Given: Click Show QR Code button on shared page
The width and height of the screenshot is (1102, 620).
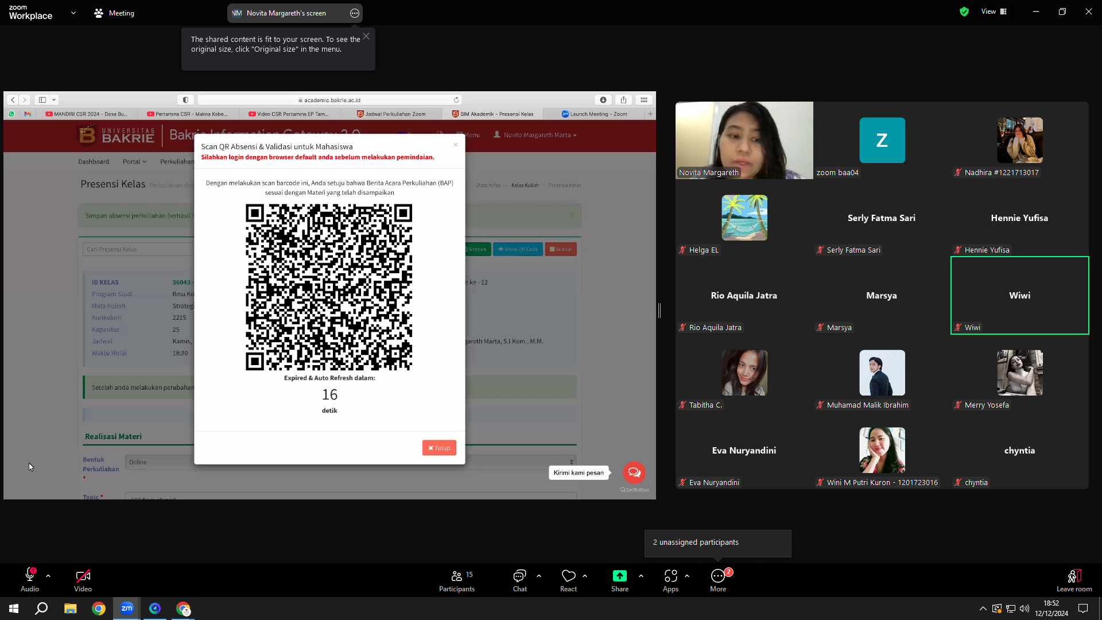Looking at the screenshot, I should pyautogui.click(x=518, y=249).
